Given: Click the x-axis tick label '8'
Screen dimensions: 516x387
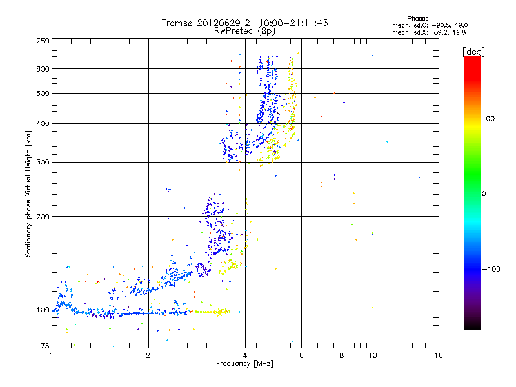Looking at the screenshot, I should [342, 355].
